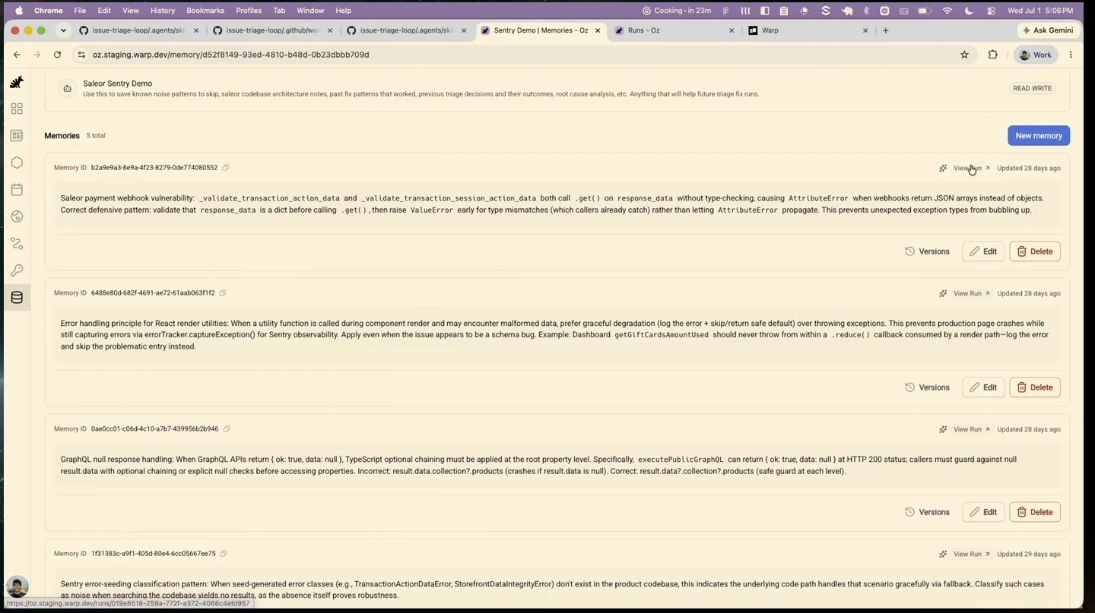Image resolution: width=1095 pixels, height=613 pixels.
Task: Edit the Saleor payment webhook memory
Action: pos(983,251)
